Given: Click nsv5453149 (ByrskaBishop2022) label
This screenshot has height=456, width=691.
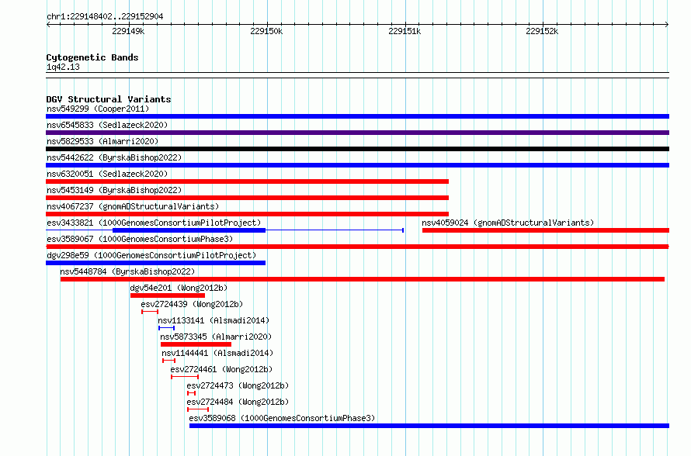Looking at the screenshot, I should [114, 190].
